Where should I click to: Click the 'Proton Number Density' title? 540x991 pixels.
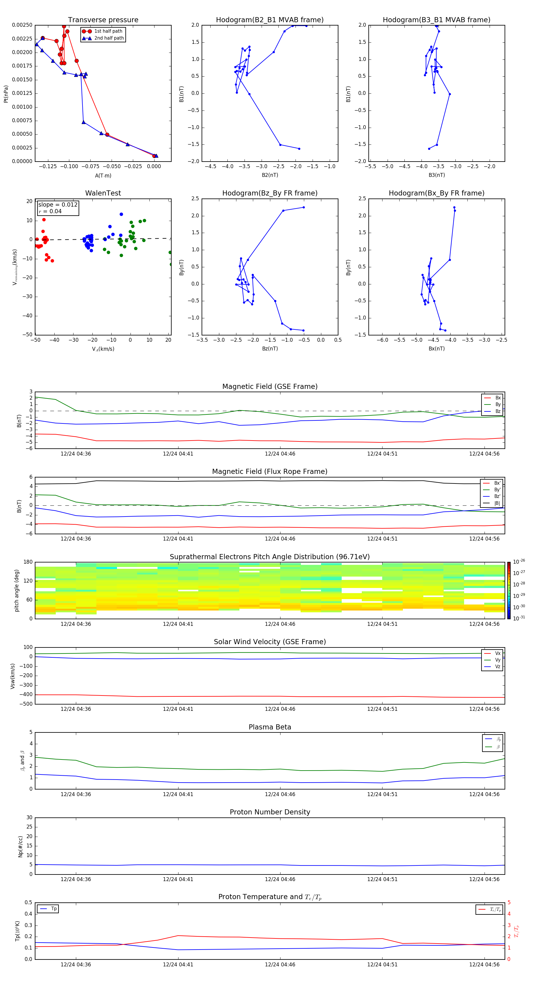pos(270,812)
